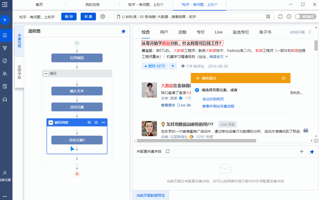319x200 pixels.
Task: Open the 专栏 search tab
Action: click(201, 32)
